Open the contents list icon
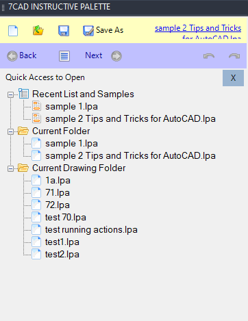Image resolution: width=248 pixels, height=321 pixels. (64, 56)
